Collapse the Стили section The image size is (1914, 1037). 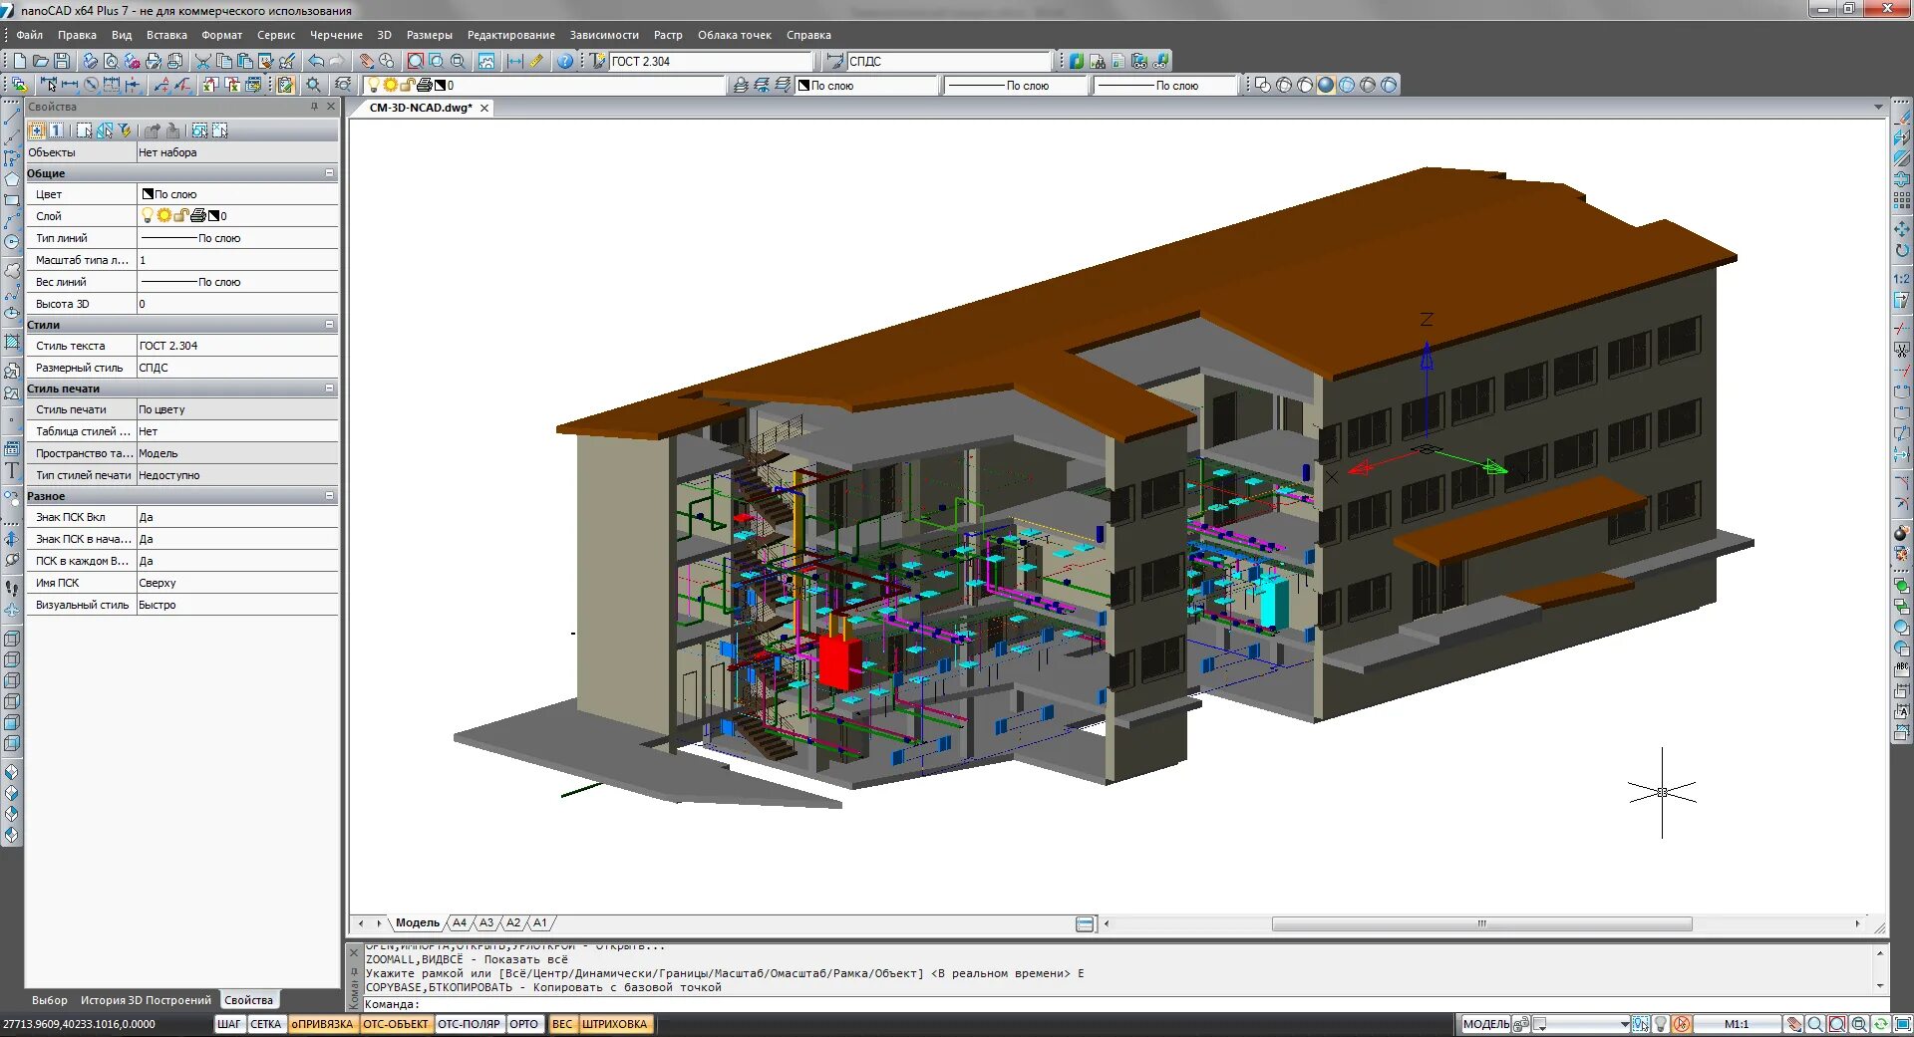click(330, 325)
